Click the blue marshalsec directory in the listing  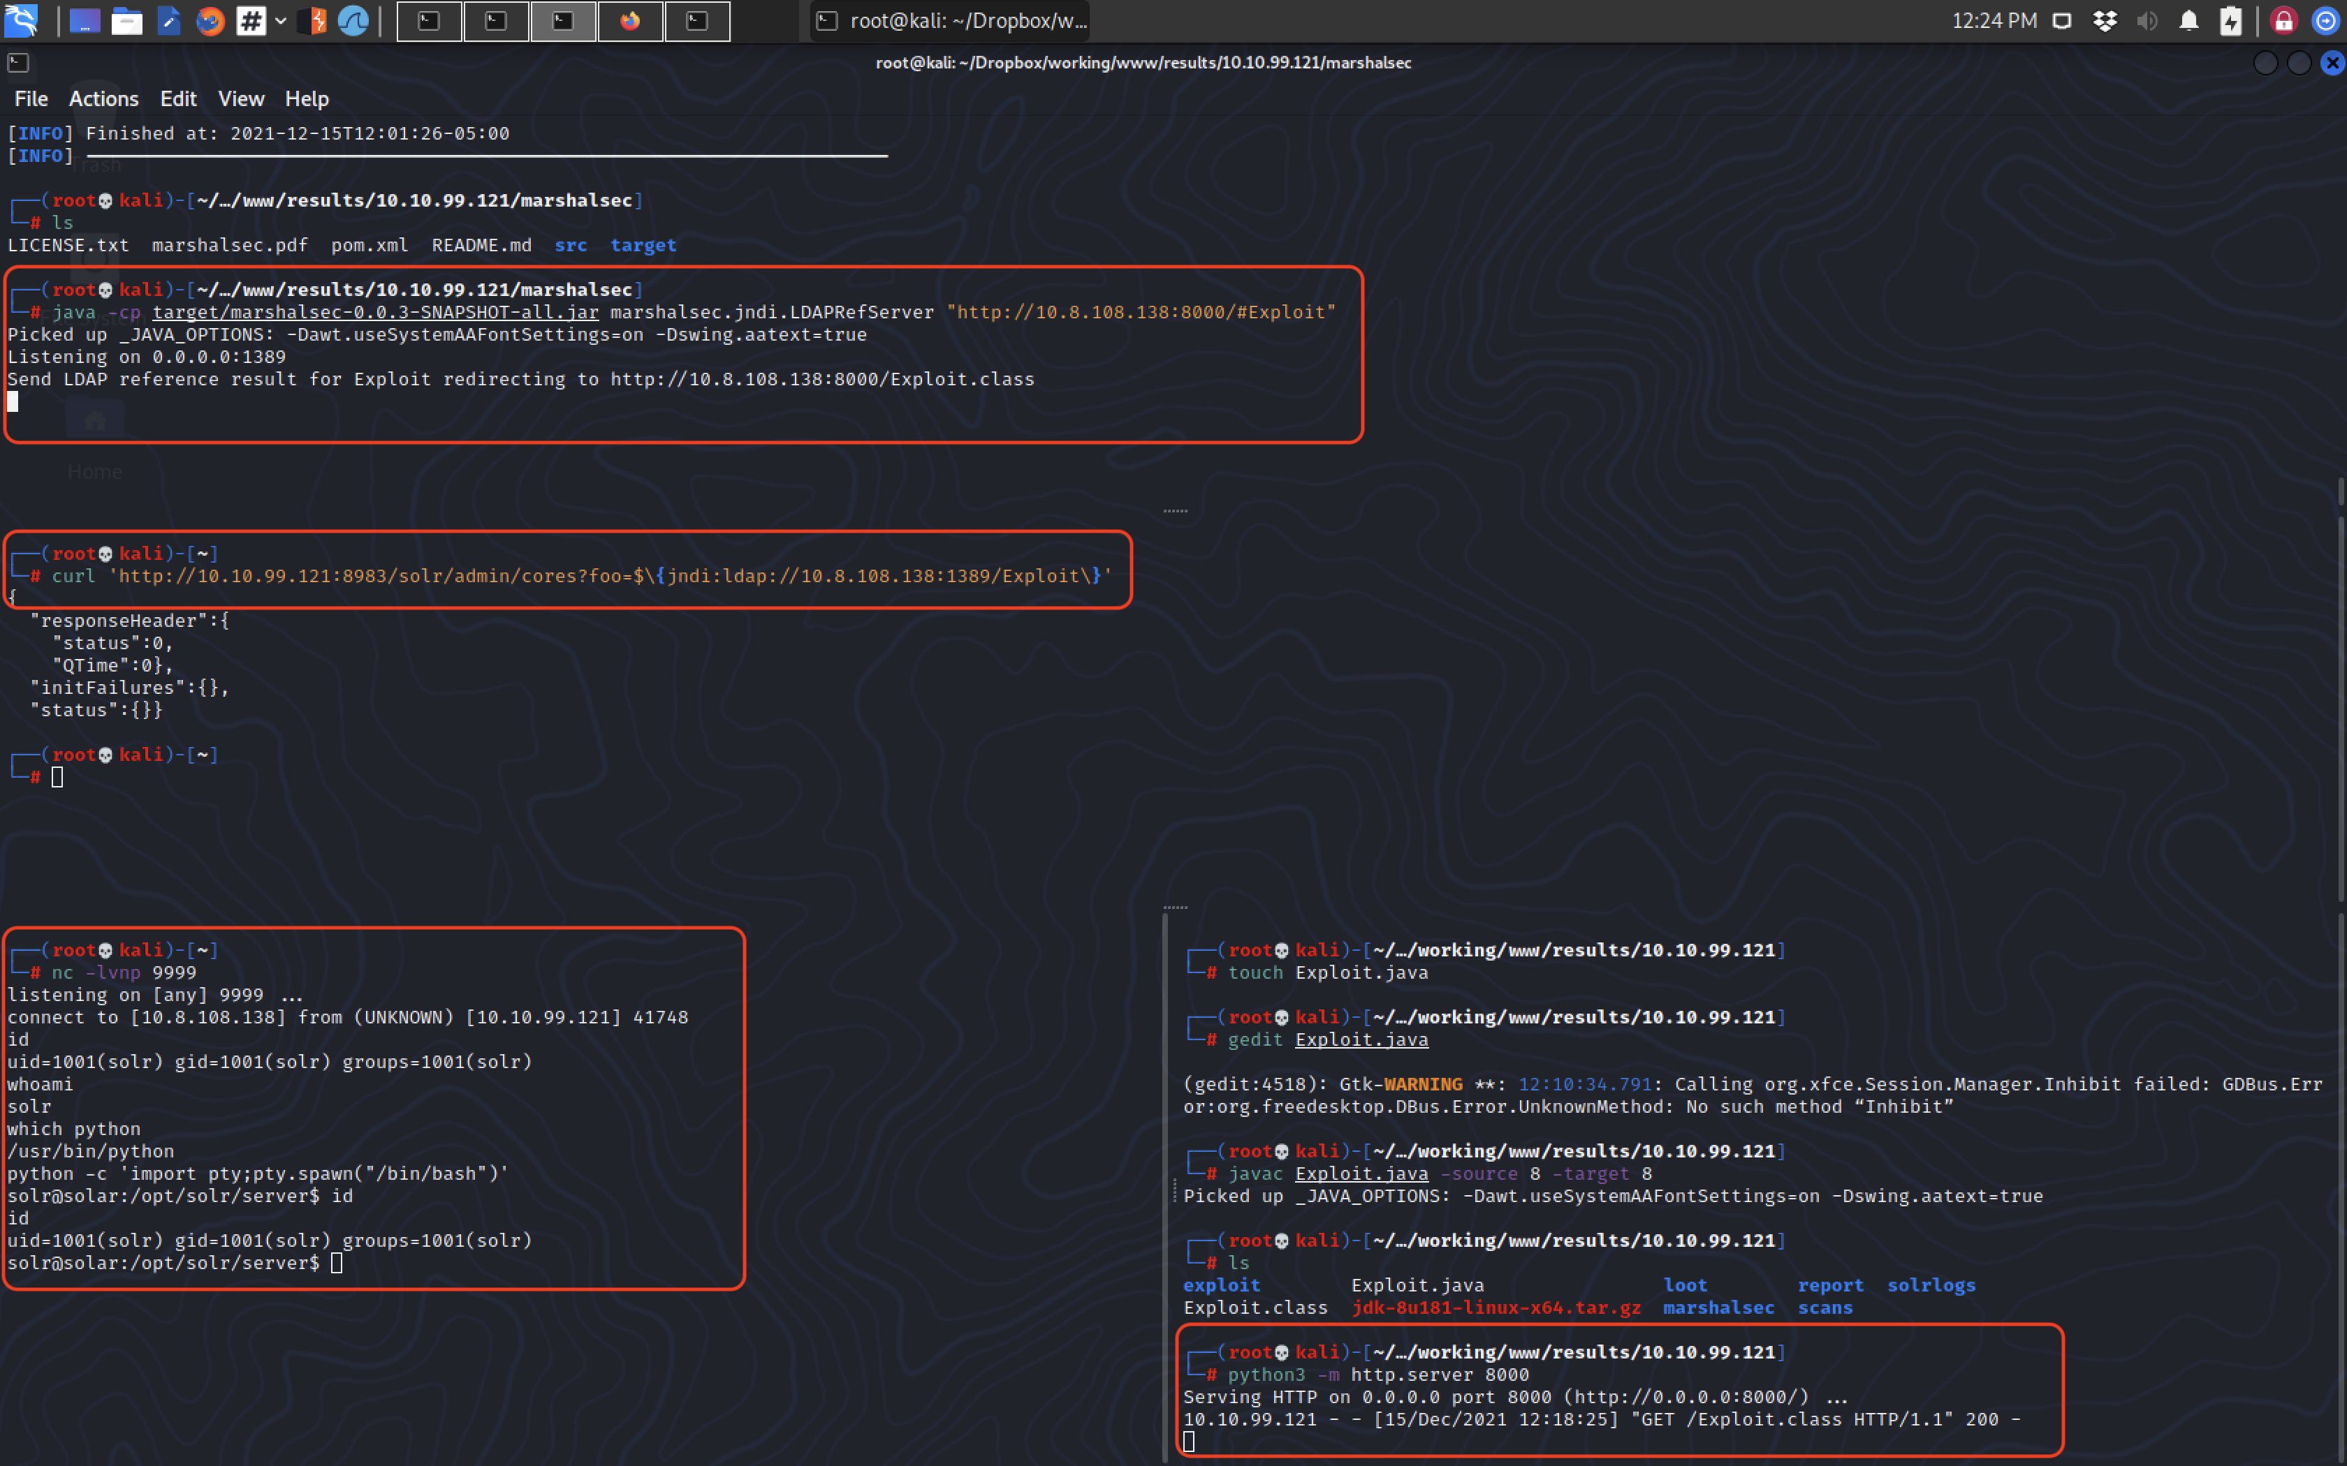pyautogui.click(x=1718, y=1308)
